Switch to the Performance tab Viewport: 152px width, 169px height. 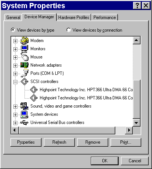coord(105,17)
